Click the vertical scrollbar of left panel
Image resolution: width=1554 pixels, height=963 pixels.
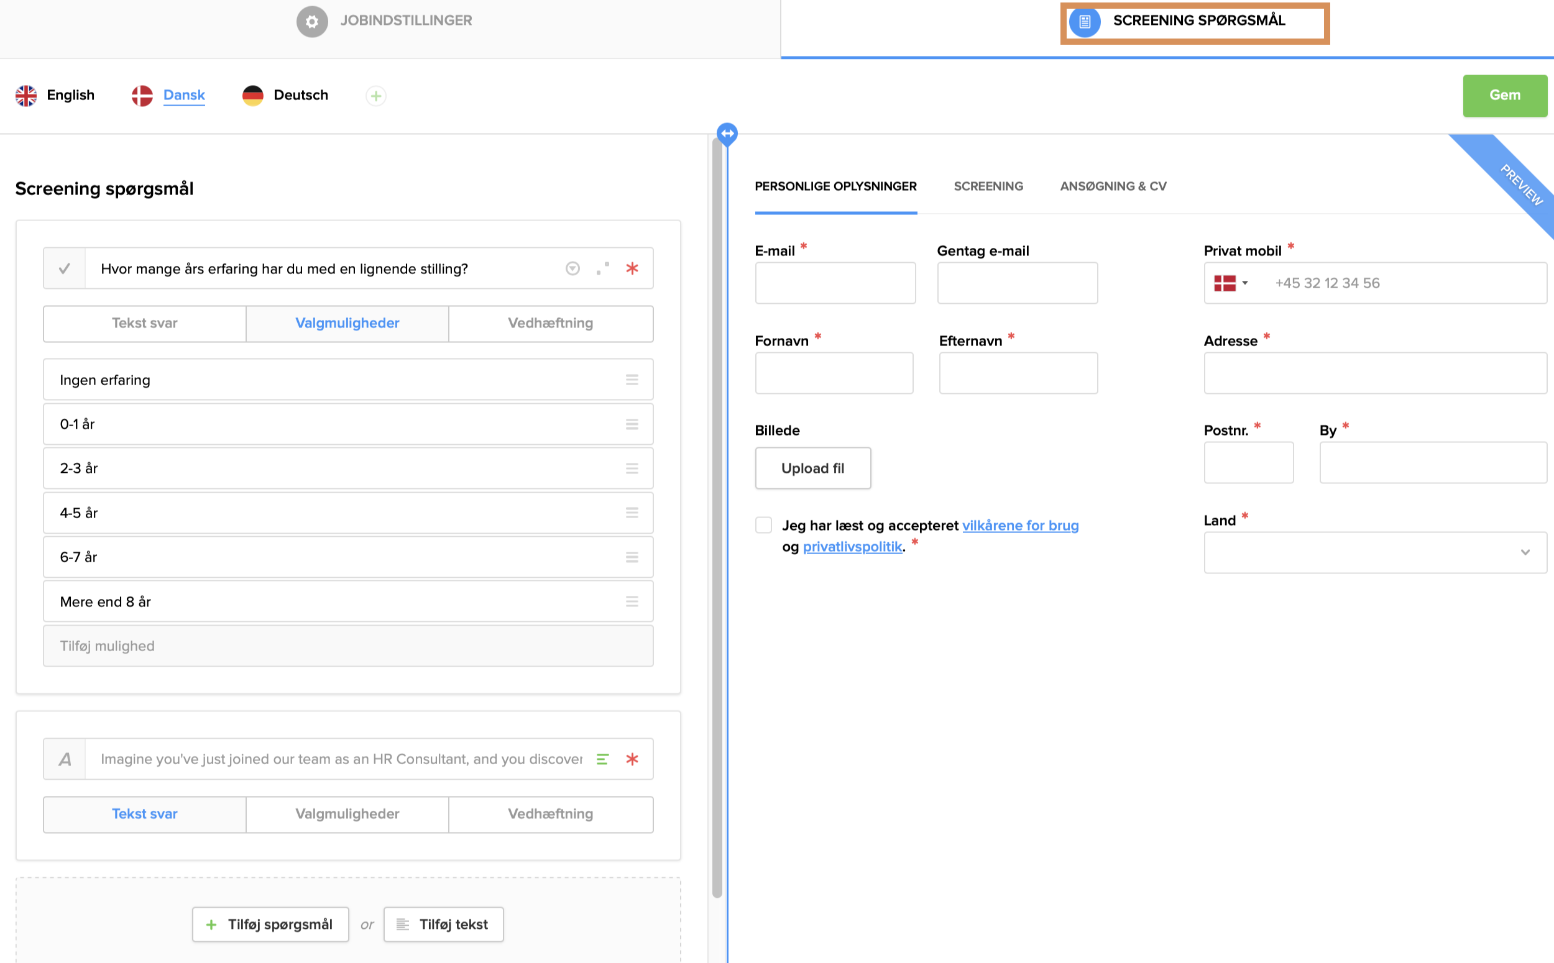tap(717, 509)
